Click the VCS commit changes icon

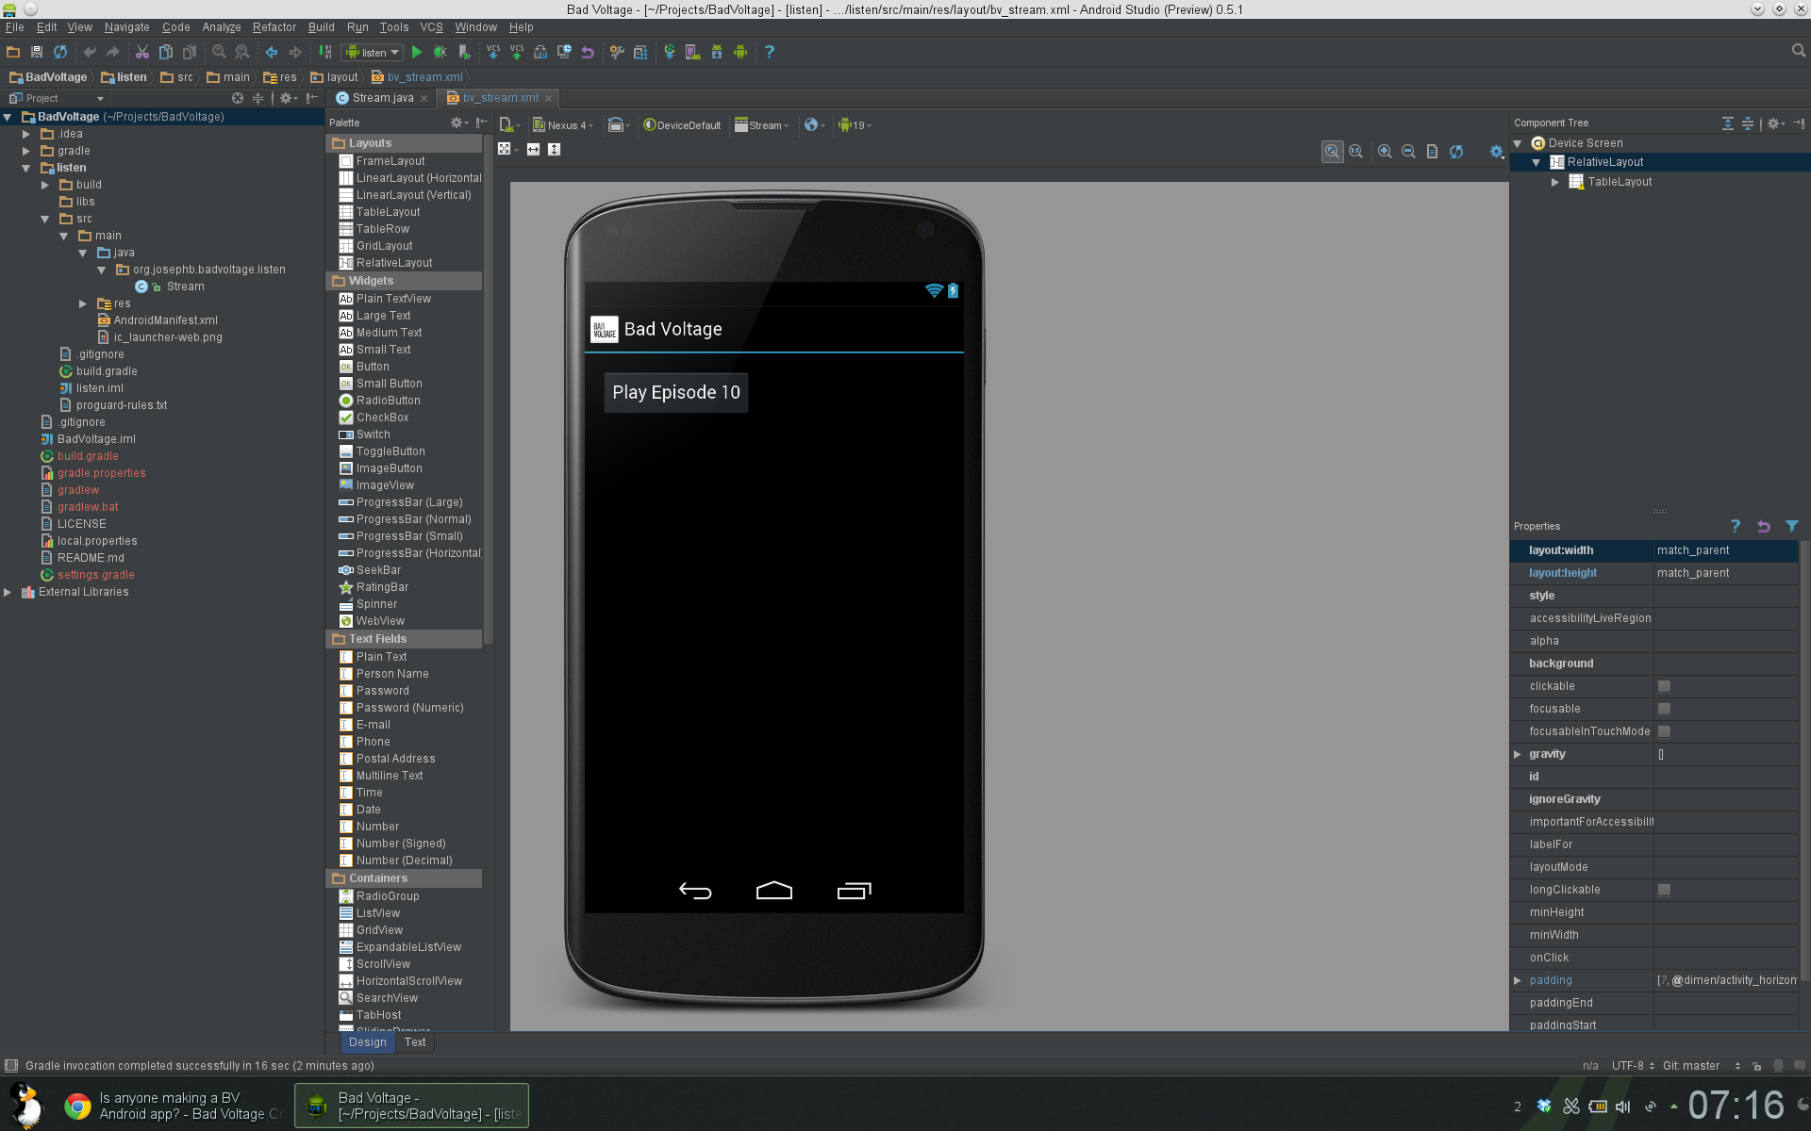pos(517,52)
